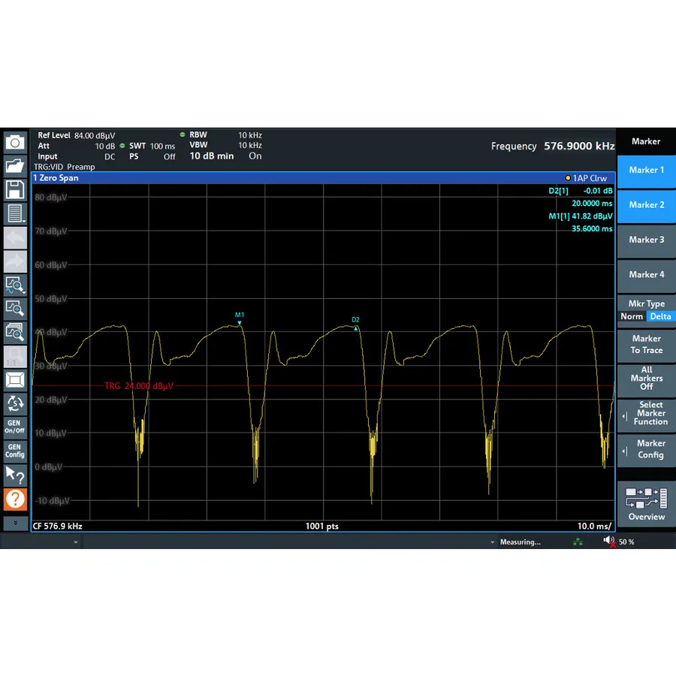
Task: Unmute audio via the crossed speaker icon
Action: pyautogui.click(x=609, y=542)
